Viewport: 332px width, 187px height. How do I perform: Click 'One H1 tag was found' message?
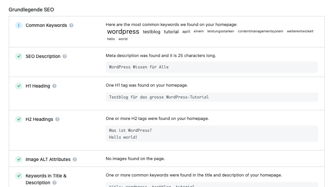[147, 85]
